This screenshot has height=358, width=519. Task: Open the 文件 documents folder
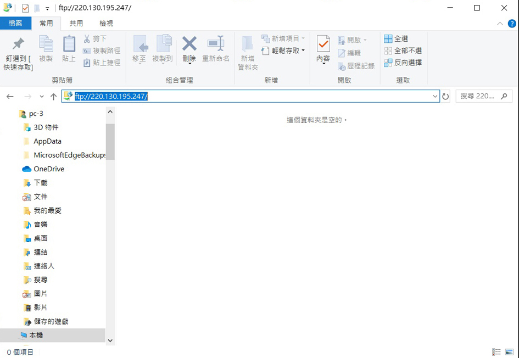coord(35,197)
